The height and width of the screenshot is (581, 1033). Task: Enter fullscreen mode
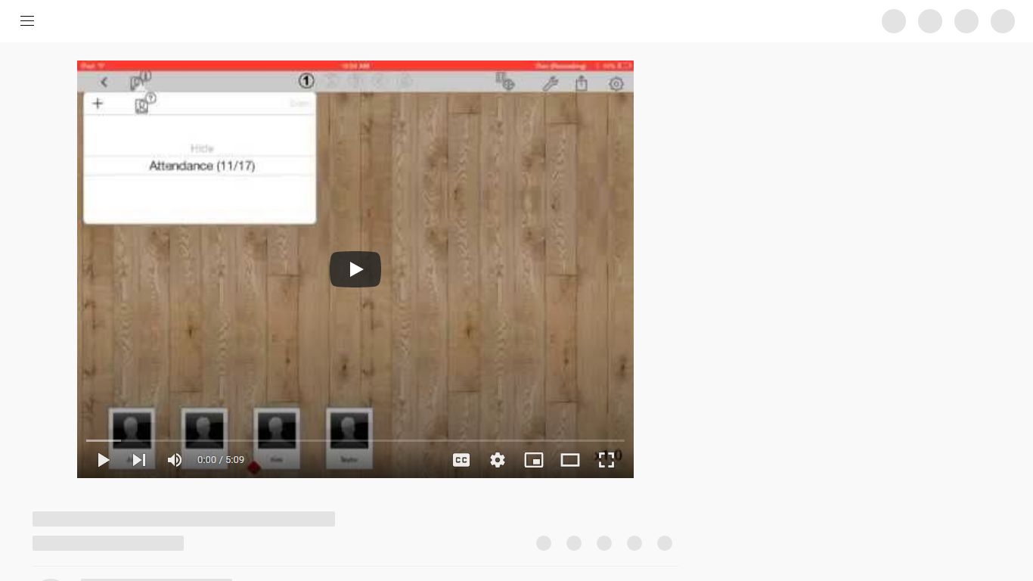(x=606, y=460)
